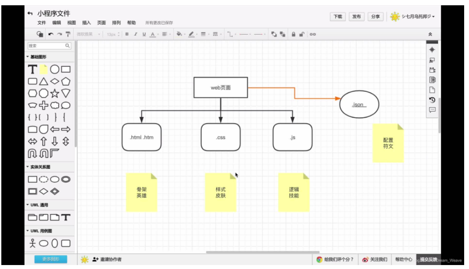The height and width of the screenshot is (269, 469).
Task: Click the bring to front icon
Action: tap(274, 34)
